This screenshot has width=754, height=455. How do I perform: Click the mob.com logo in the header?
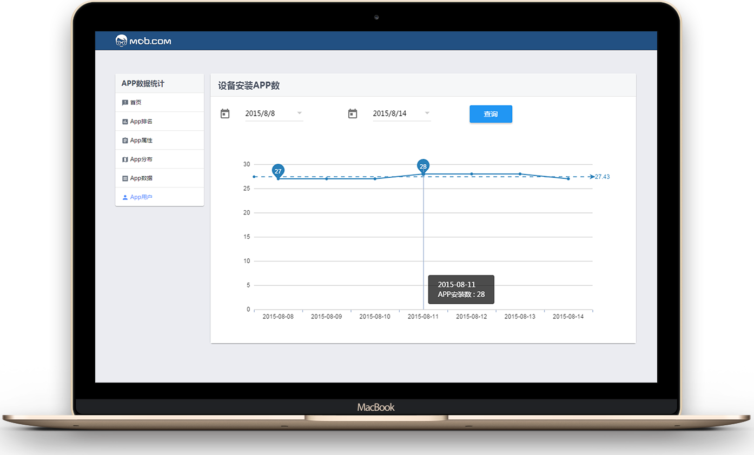tap(143, 41)
